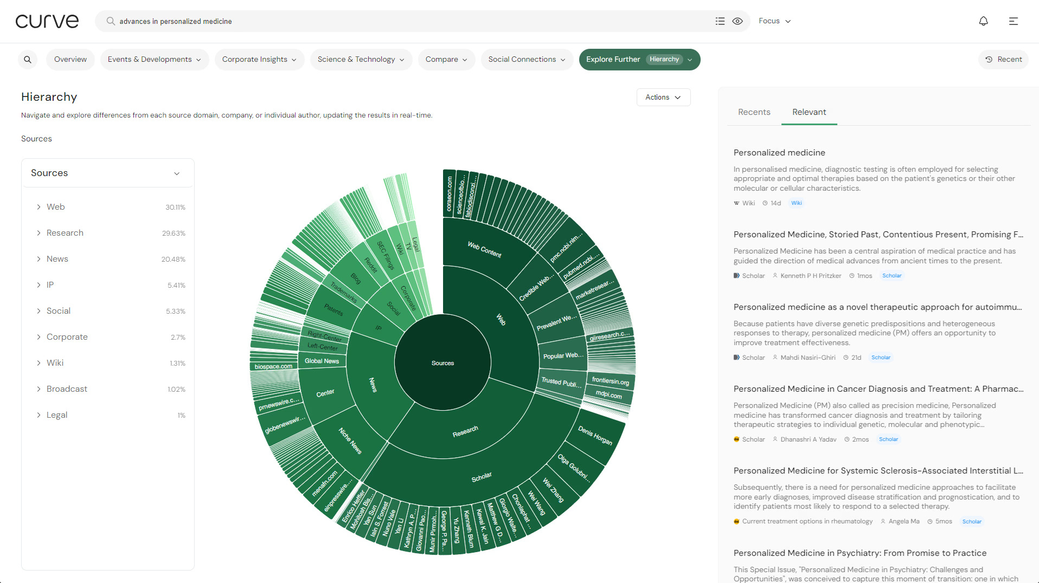Select the Global News segment
Screen dimensions: 1039x583
[x=322, y=361]
